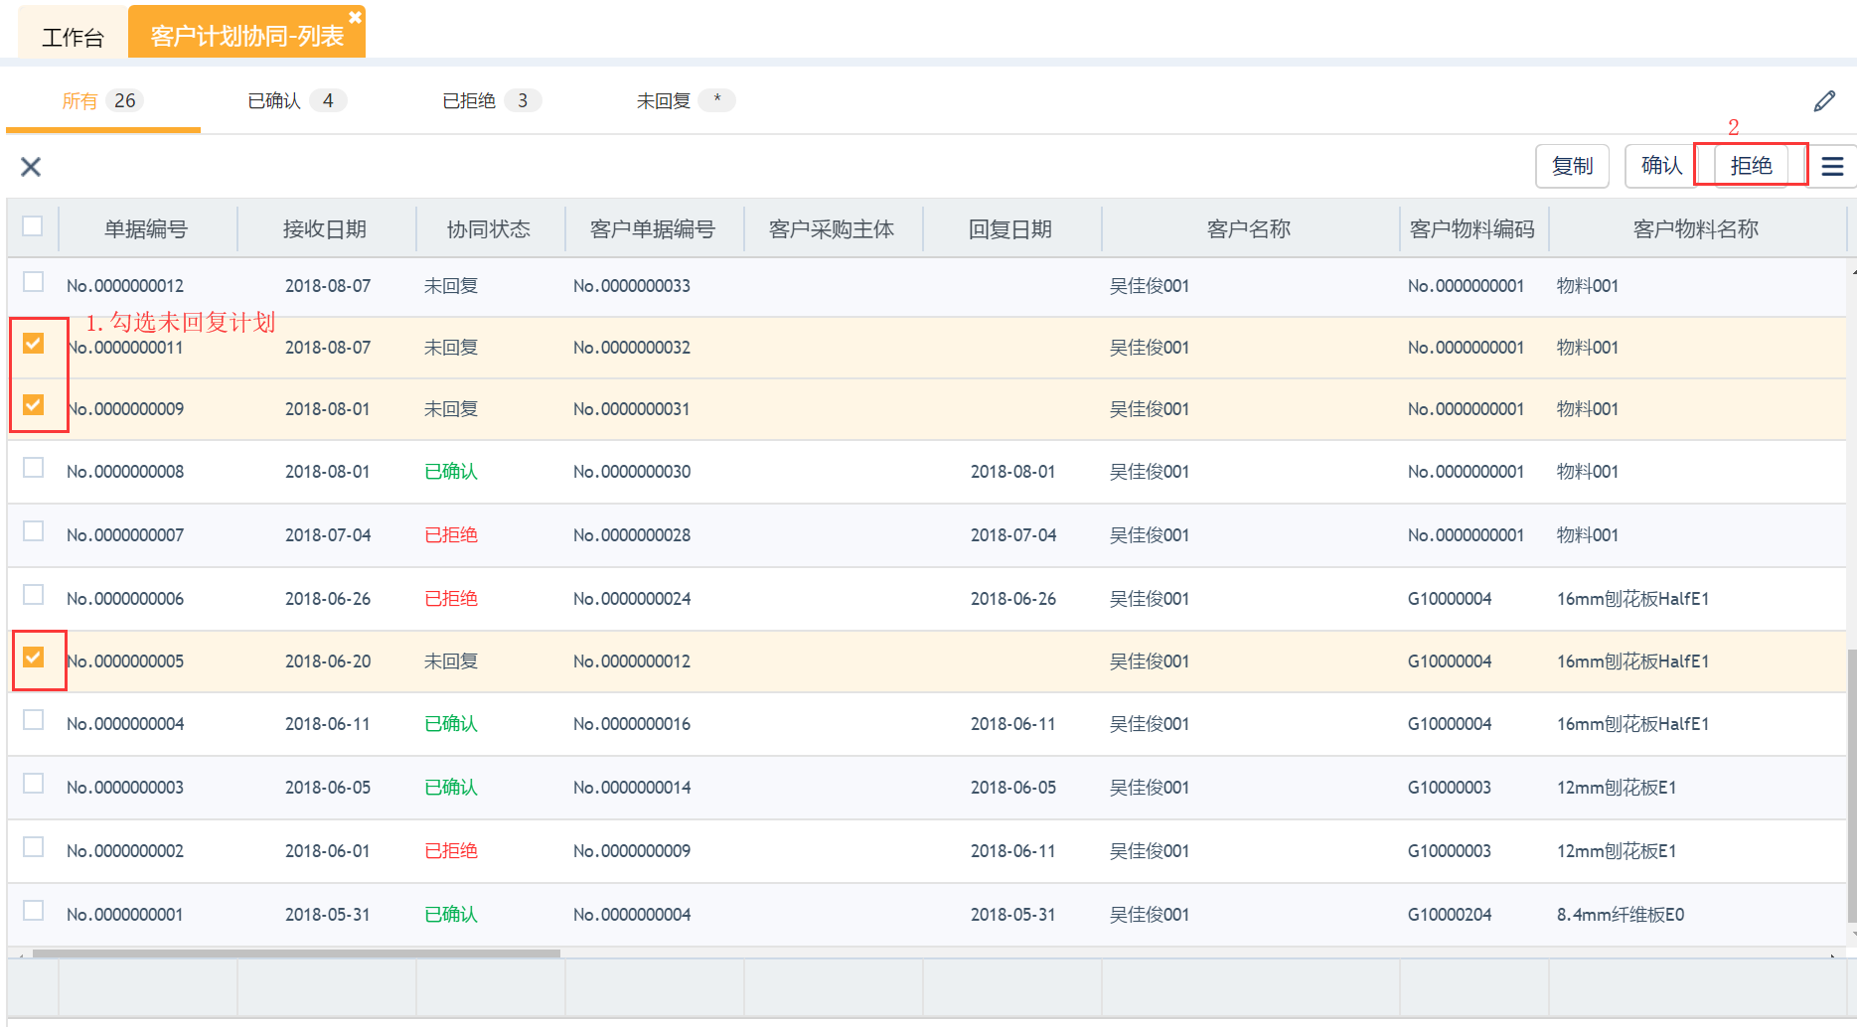Click customer document No.0000000024

632,599
